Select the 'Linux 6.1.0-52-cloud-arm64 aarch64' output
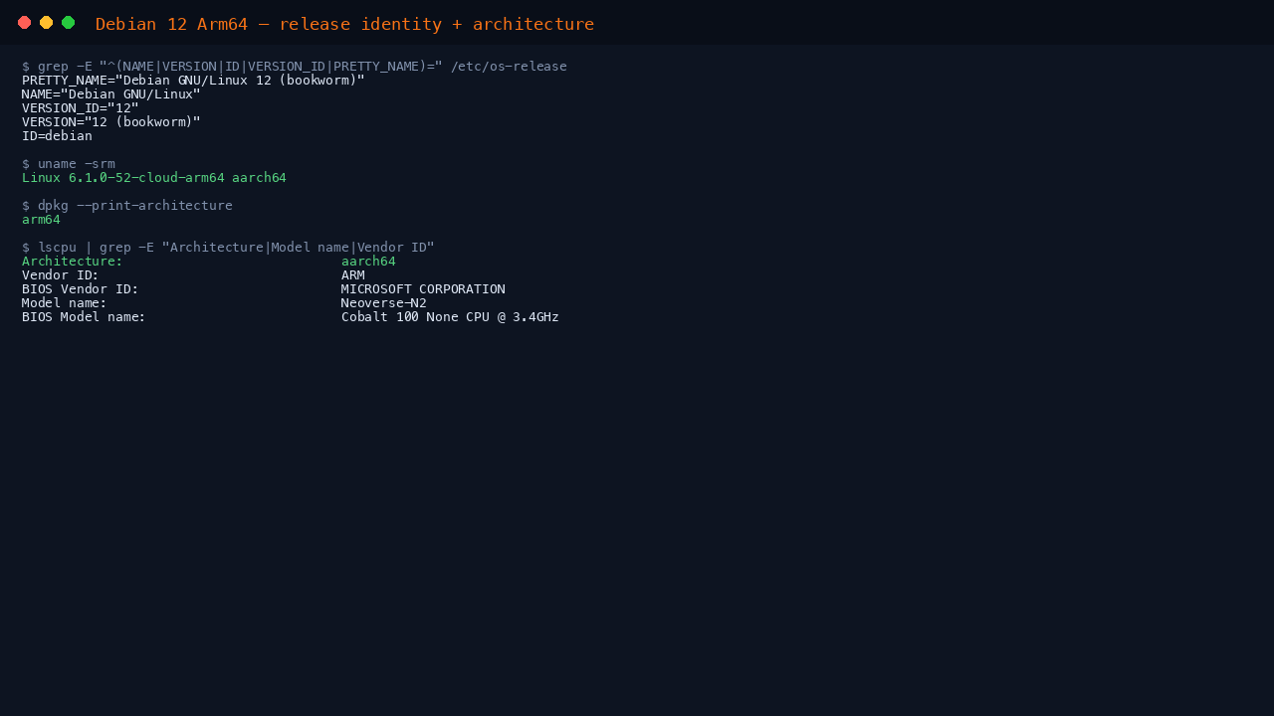 154,178
